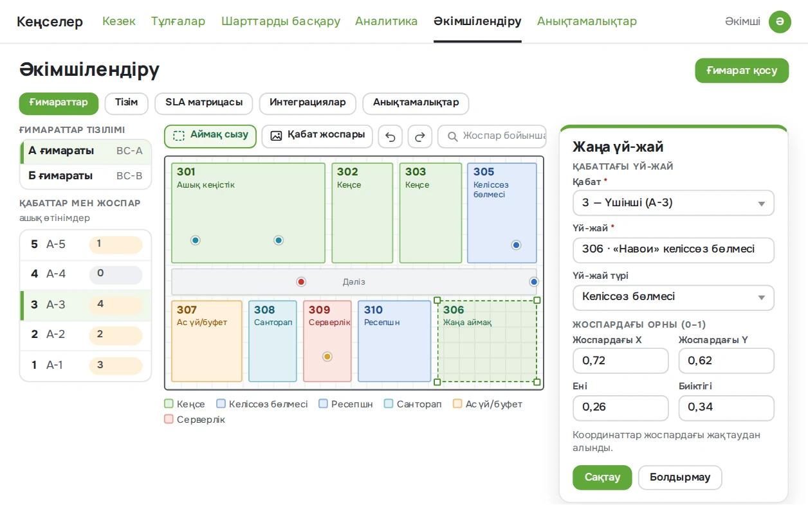
Task: Select room 307 Ас үй/буфет on plan
Action: click(207, 341)
